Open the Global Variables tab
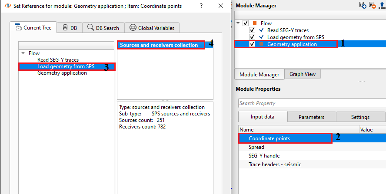Image resolution: width=386 pixels, height=194 pixels. click(152, 28)
